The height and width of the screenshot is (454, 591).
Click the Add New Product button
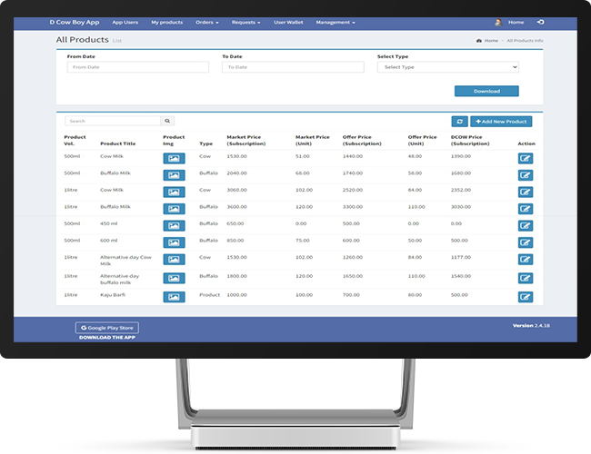(x=503, y=122)
